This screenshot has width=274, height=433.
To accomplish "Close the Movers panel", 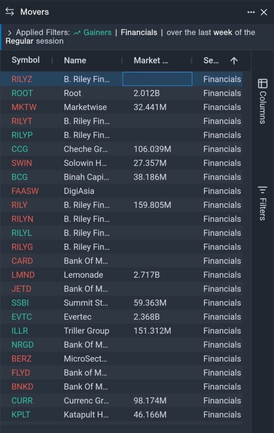I will tap(264, 12).
